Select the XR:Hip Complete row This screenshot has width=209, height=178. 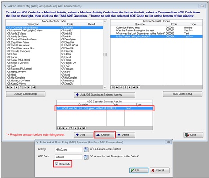(x=54, y=78)
